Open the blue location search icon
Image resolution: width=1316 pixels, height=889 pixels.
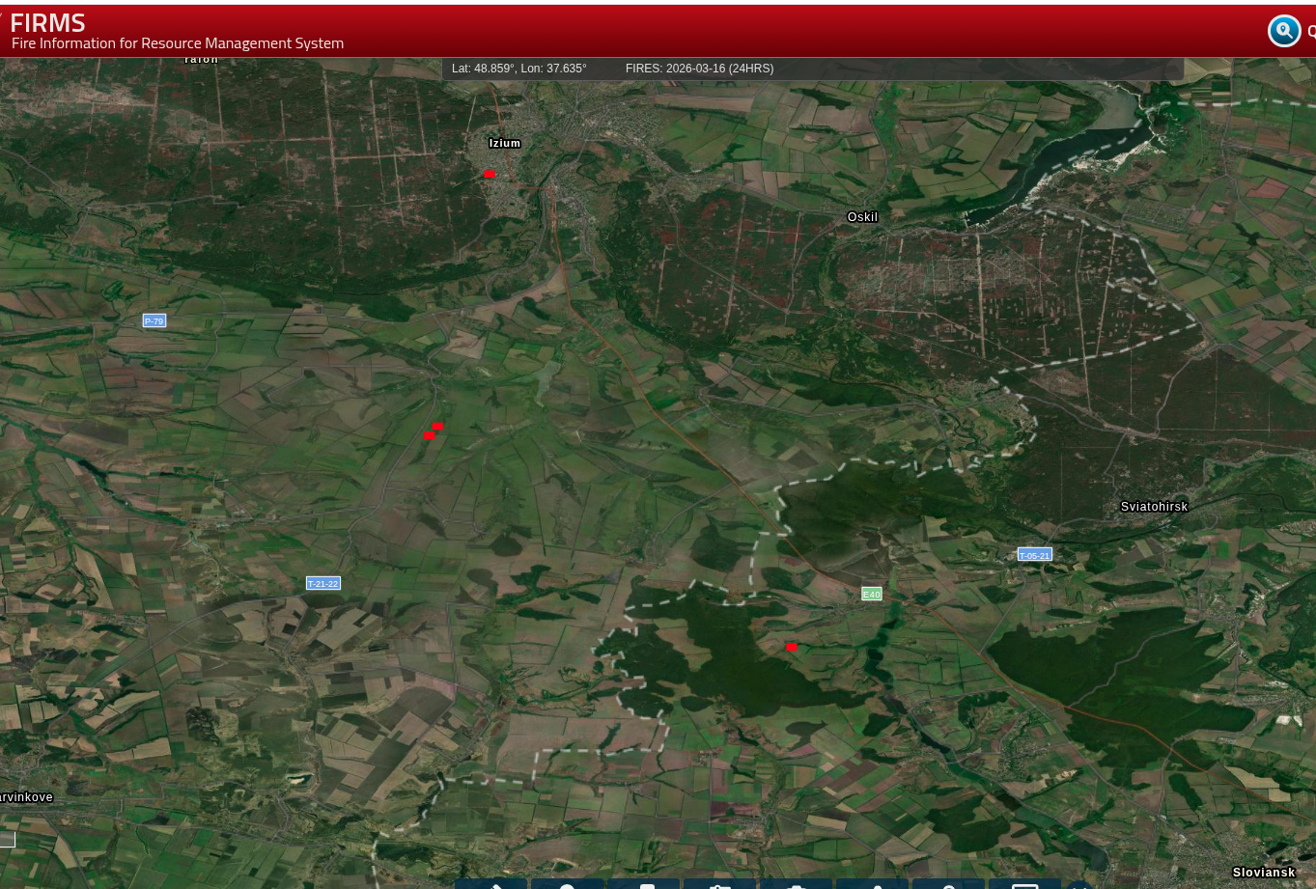(x=1284, y=31)
